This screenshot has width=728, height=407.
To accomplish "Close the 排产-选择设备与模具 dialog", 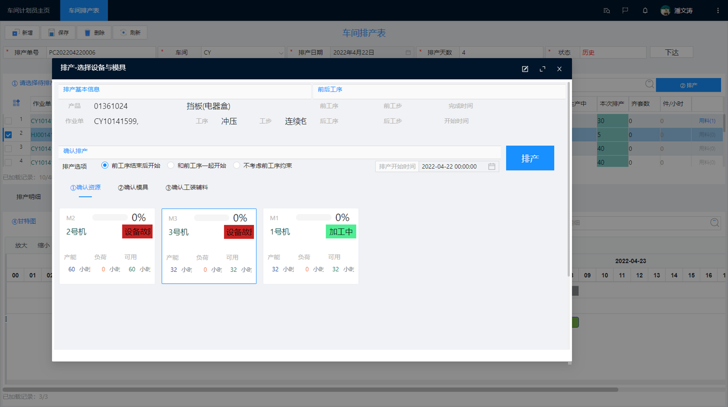I will (x=559, y=69).
